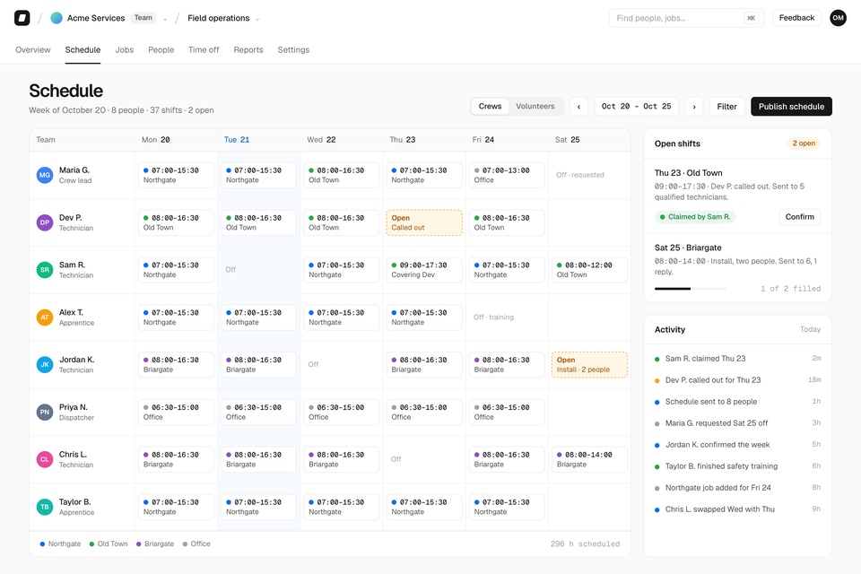The image size is (861, 574).
Task: Click the Briargate purple legend dot
Action: (x=139, y=544)
